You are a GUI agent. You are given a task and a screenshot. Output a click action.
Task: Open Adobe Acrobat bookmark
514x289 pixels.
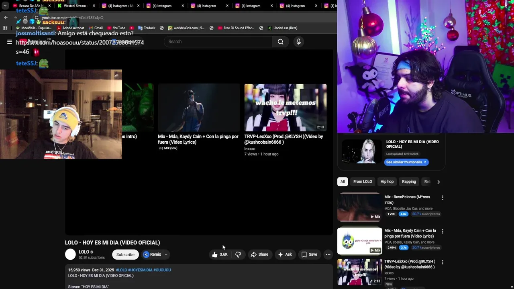coord(71,28)
